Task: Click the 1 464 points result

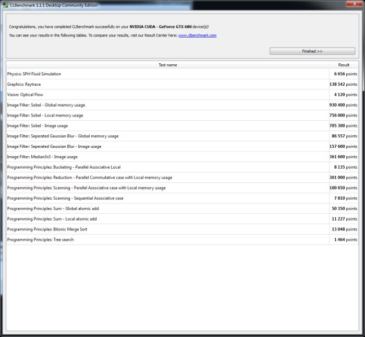Action: (346, 239)
